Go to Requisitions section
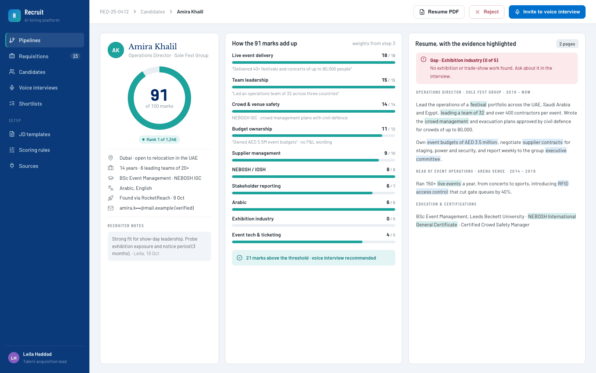 click(x=45, y=56)
